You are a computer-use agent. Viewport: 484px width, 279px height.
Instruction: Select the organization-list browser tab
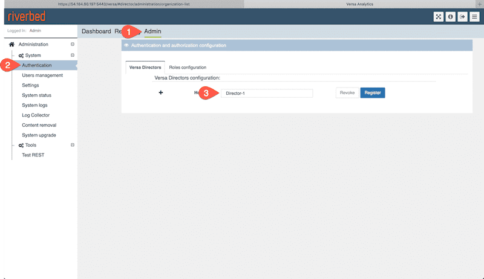124,4
